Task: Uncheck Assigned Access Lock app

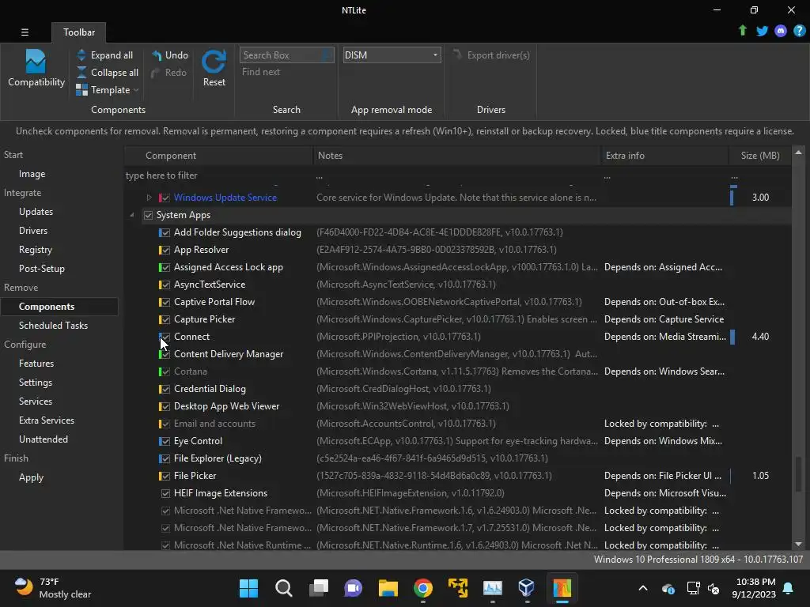Action: coord(165,268)
